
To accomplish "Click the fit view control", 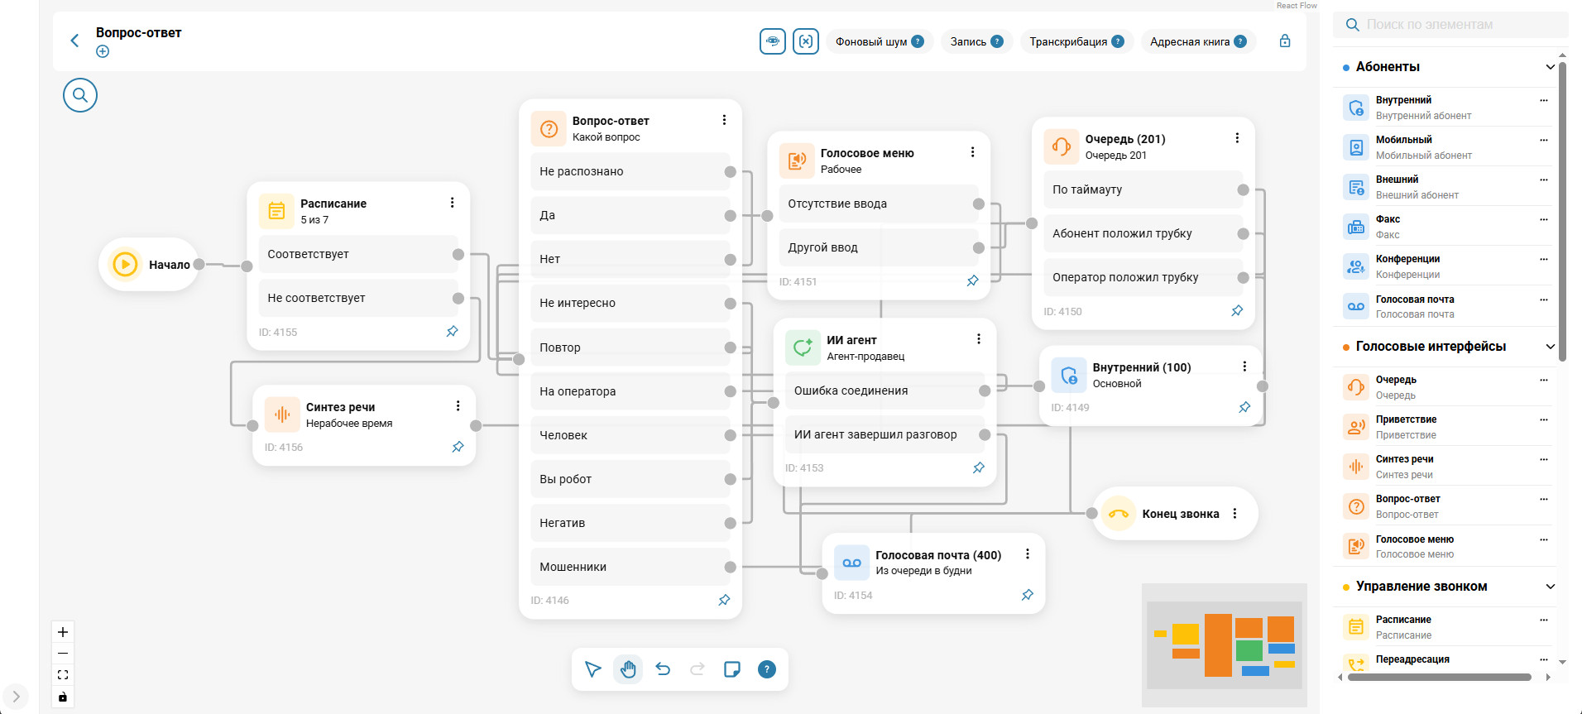I will coord(63,675).
